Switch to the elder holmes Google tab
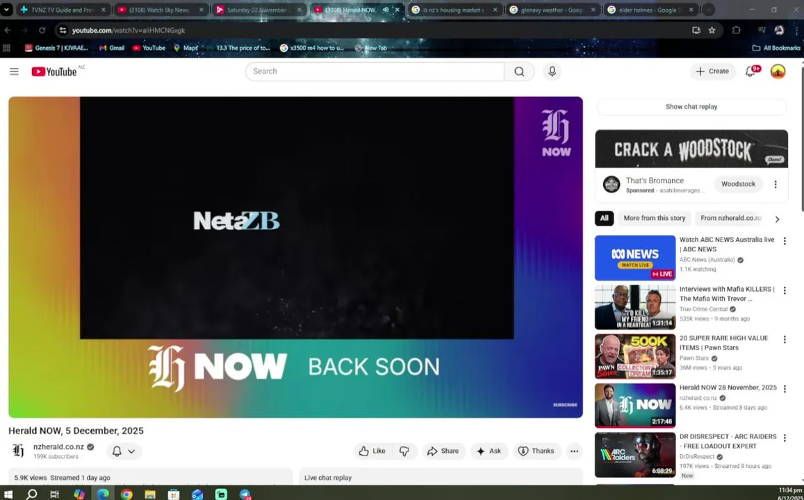This screenshot has height=500, width=804. tap(650, 10)
